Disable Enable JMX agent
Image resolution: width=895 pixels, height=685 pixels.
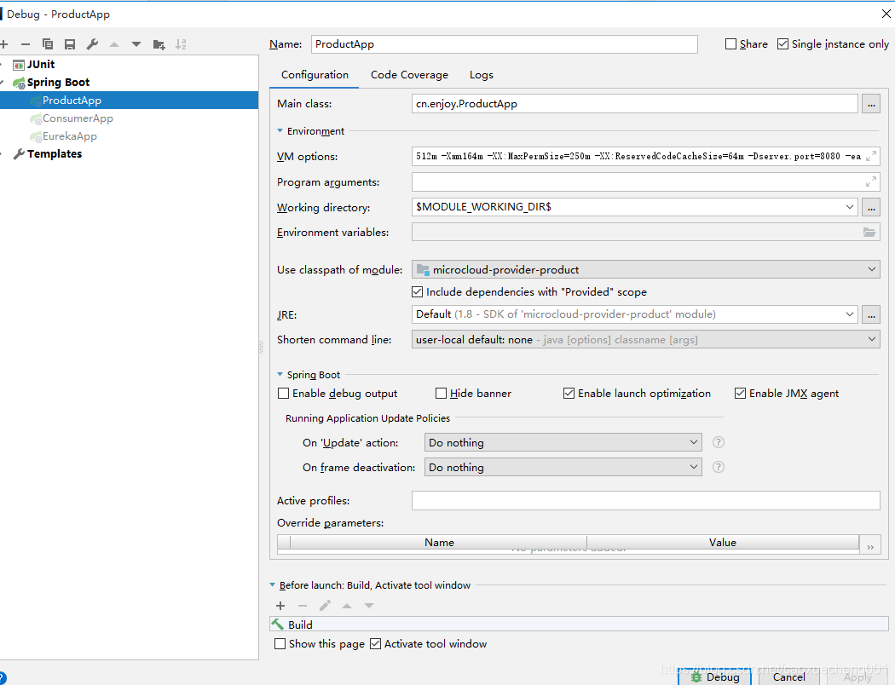tap(740, 393)
